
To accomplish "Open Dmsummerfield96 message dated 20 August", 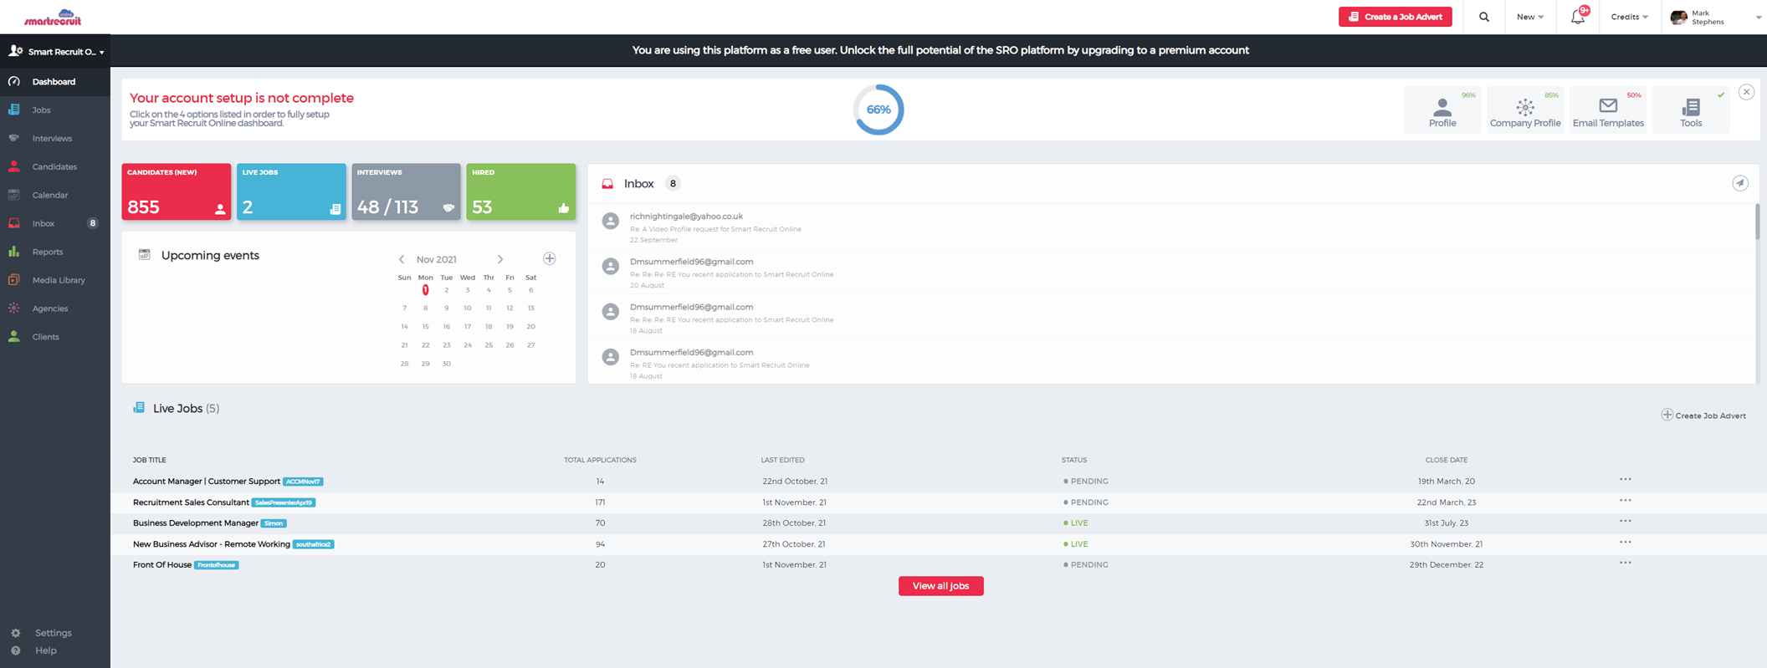I will click(x=1170, y=273).
